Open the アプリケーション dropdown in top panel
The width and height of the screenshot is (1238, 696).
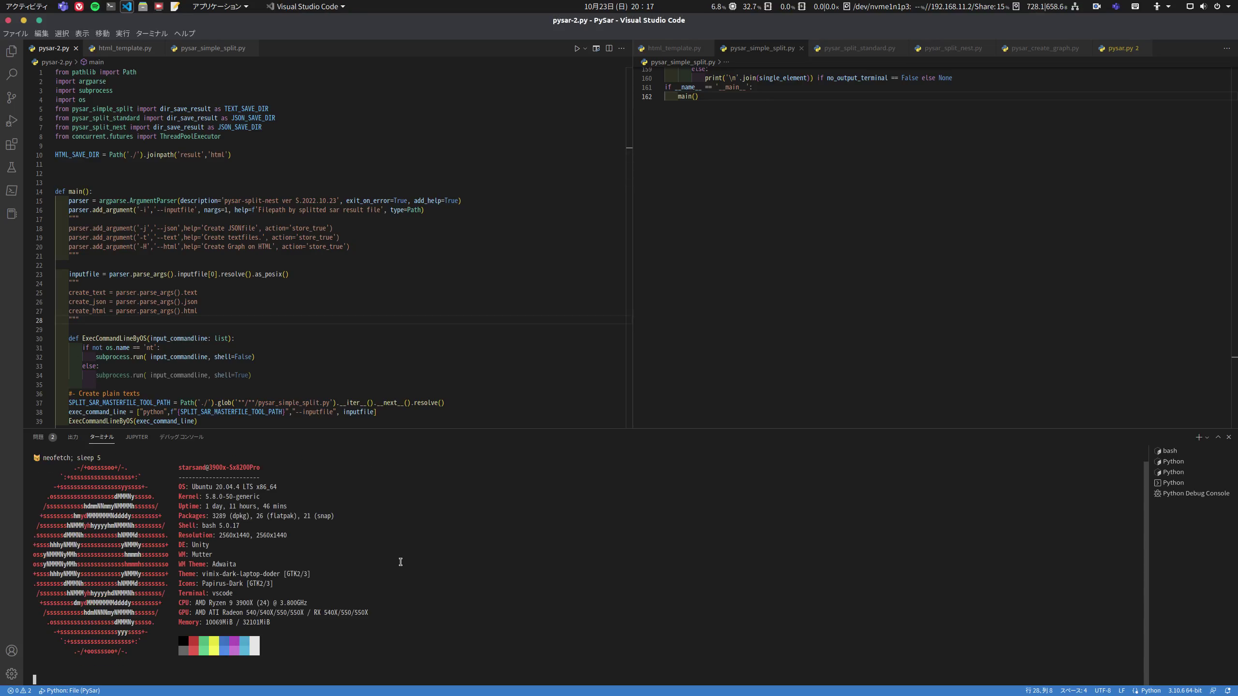[x=220, y=6]
